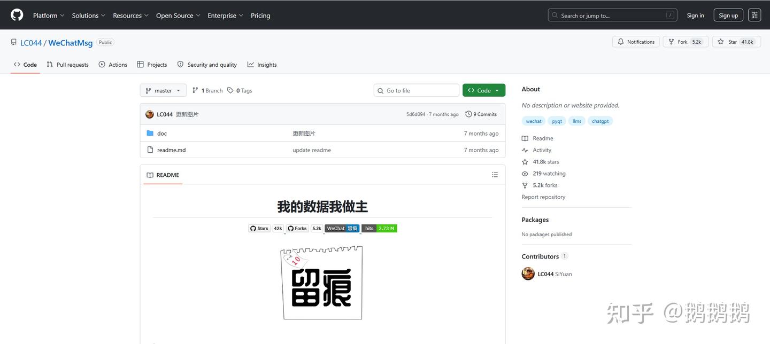Select the chatgpt topic tag
Image resolution: width=770 pixels, height=344 pixels.
600,121
